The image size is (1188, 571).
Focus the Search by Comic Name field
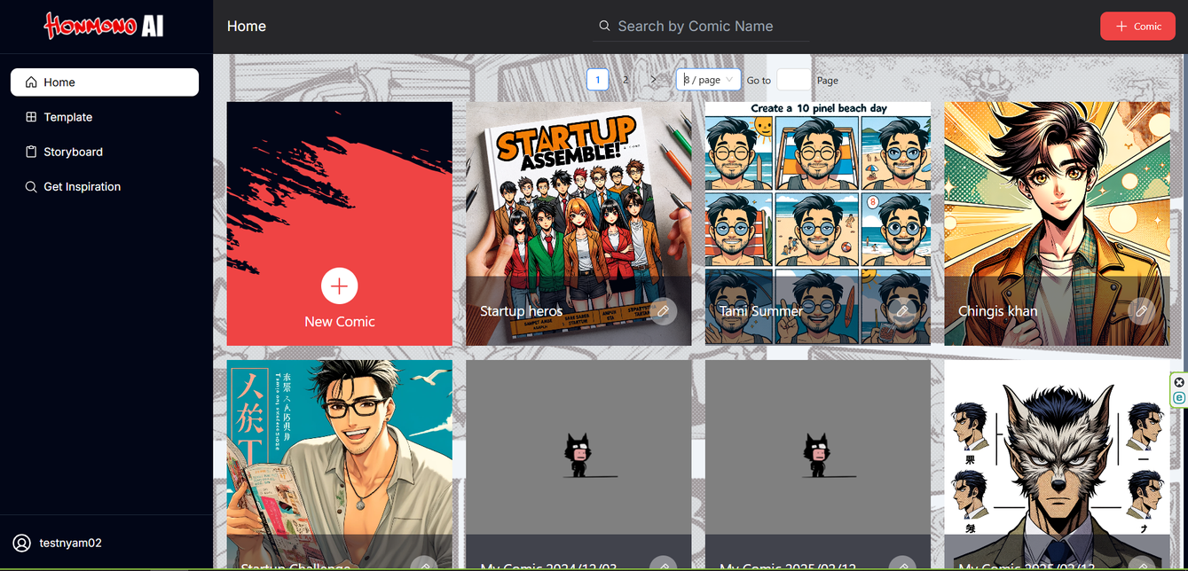coord(701,27)
